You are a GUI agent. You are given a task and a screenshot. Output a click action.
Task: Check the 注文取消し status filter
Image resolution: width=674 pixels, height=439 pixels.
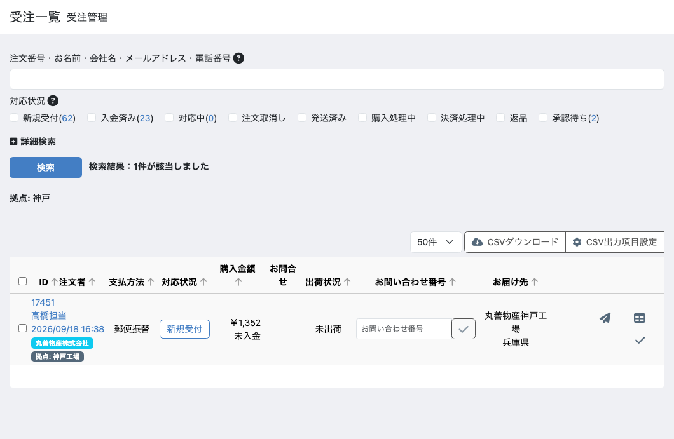(233, 118)
